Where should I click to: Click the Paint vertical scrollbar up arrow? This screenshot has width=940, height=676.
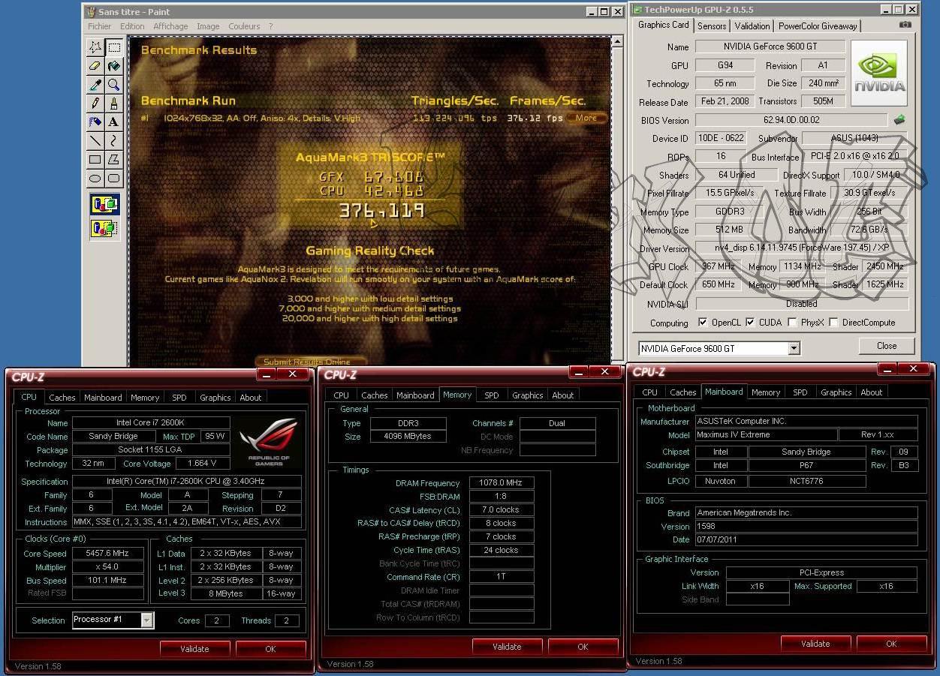618,43
